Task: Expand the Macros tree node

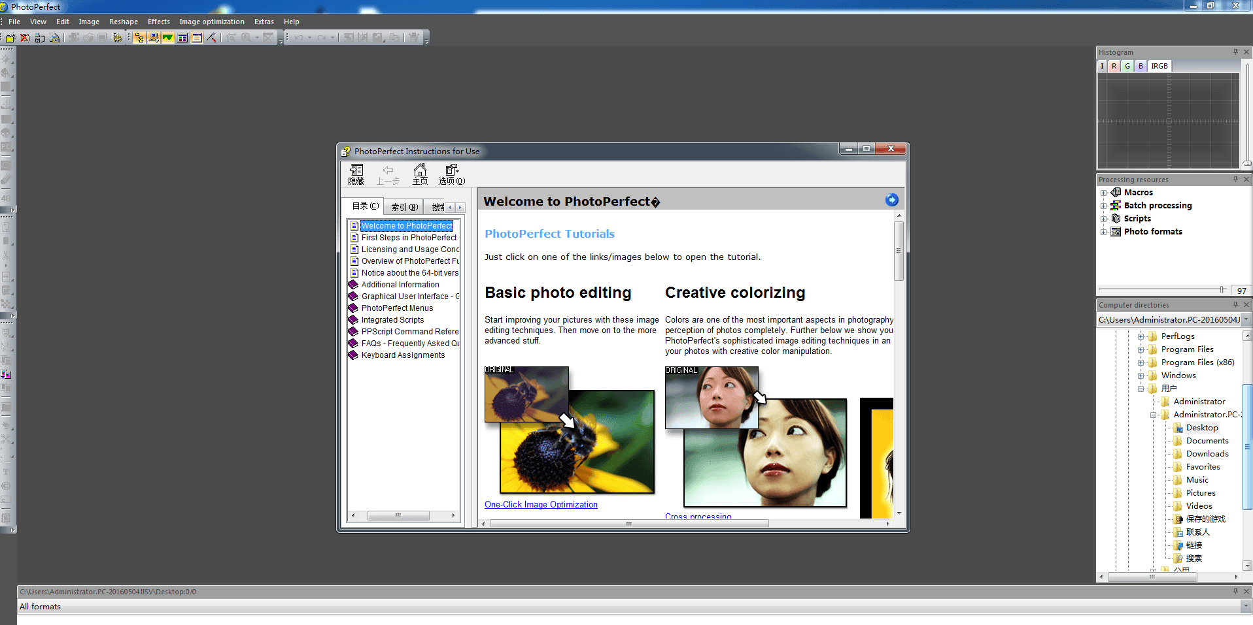Action: (1104, 193)
